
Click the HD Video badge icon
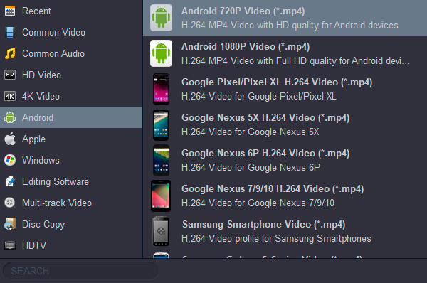pyautogui.click(x=10, y=75)
